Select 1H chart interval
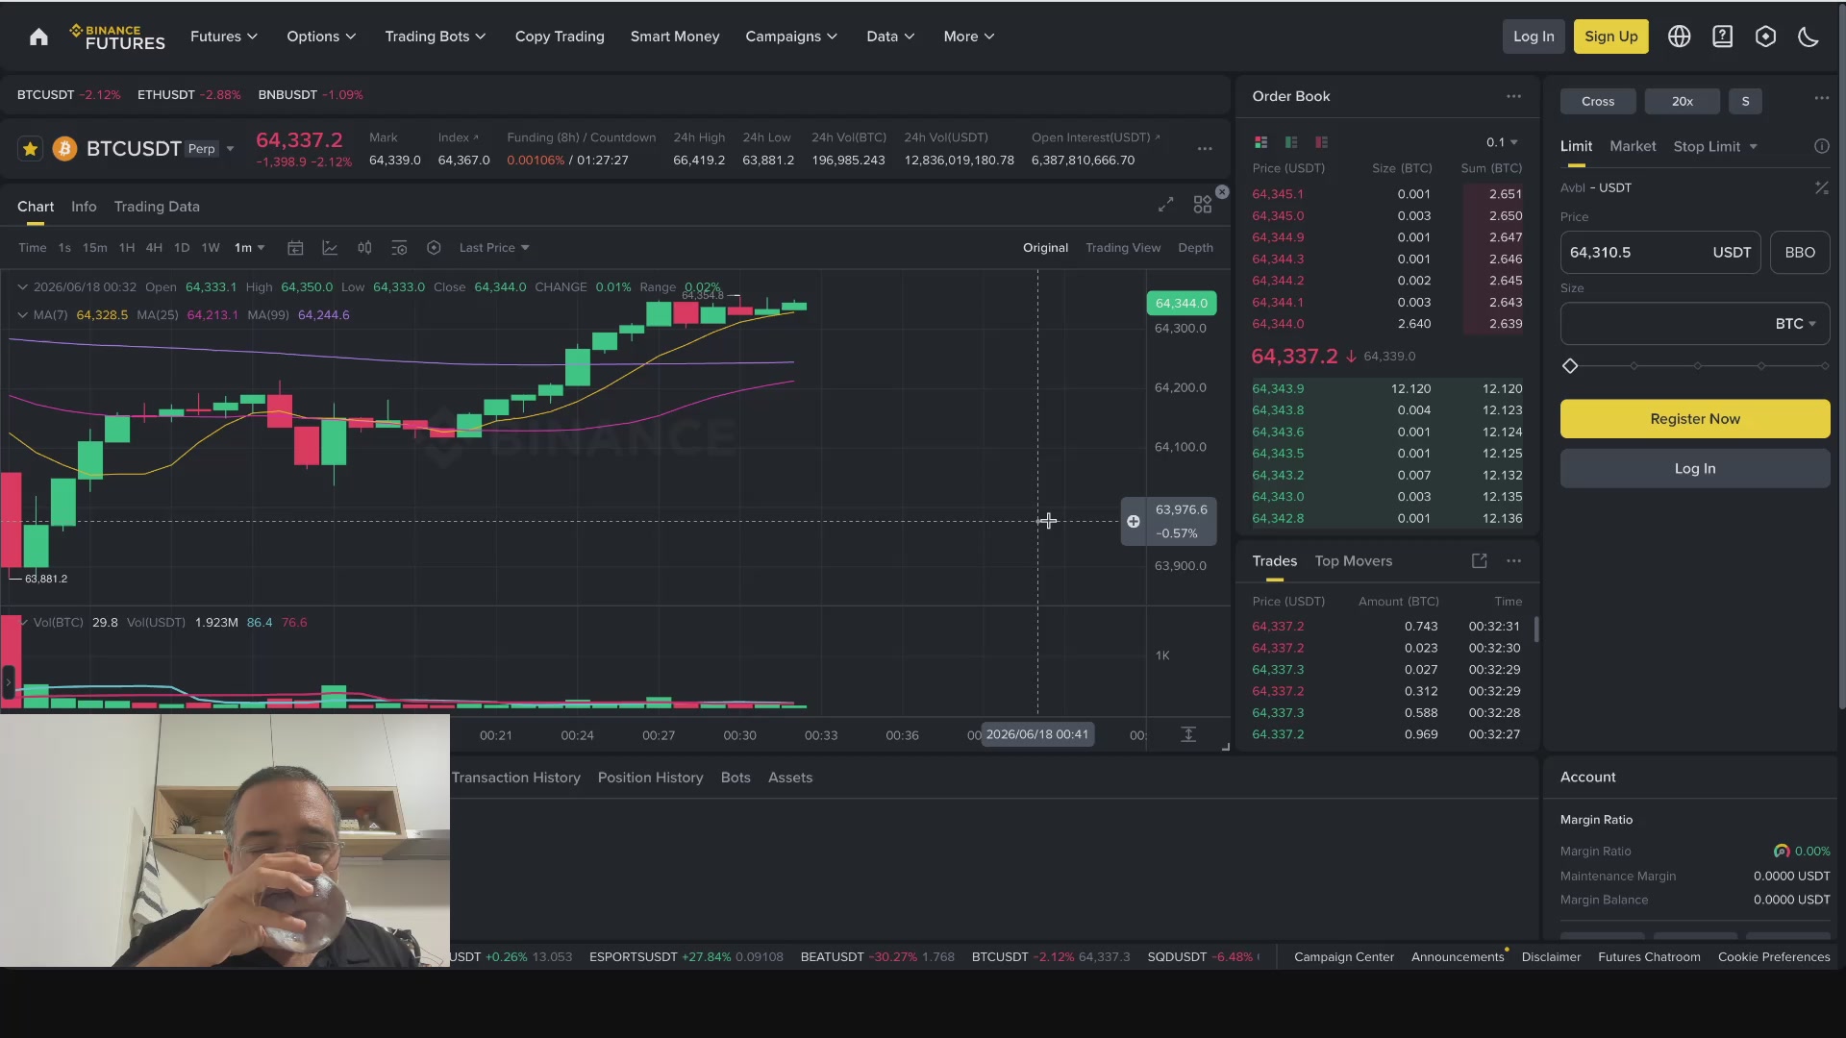This screenshot has width=1846, height=1038. (126, 248)
